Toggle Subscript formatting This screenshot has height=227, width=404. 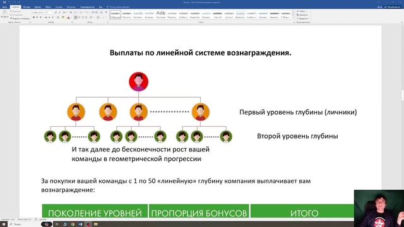(49, 17)
